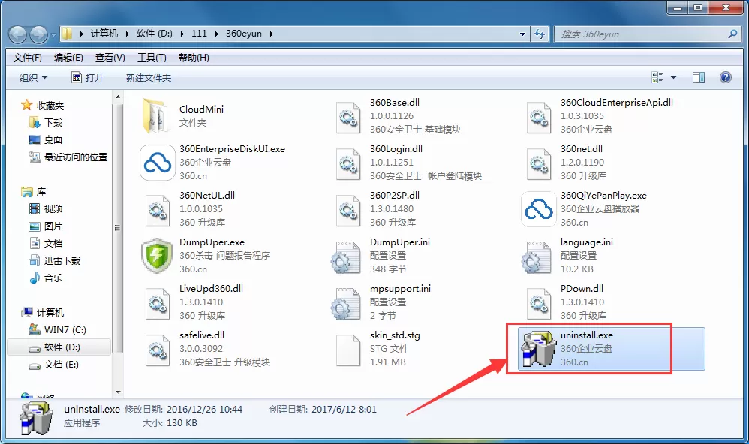
Task: Select 音乐 library in navigation pane
Action: tap(45, 277)
